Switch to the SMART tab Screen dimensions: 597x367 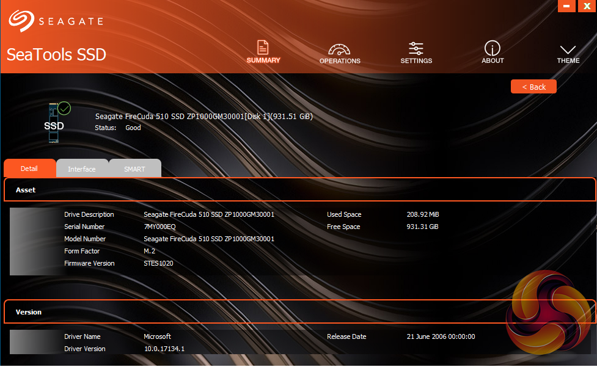pos(135,169)
